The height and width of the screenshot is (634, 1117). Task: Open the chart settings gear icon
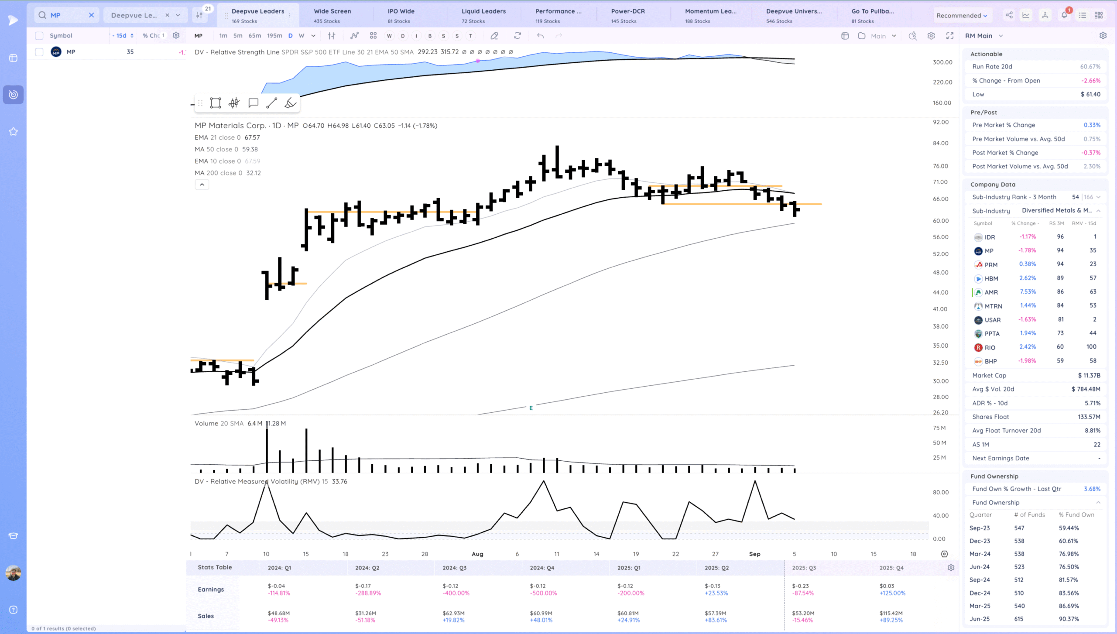click(x=931, y=36)
